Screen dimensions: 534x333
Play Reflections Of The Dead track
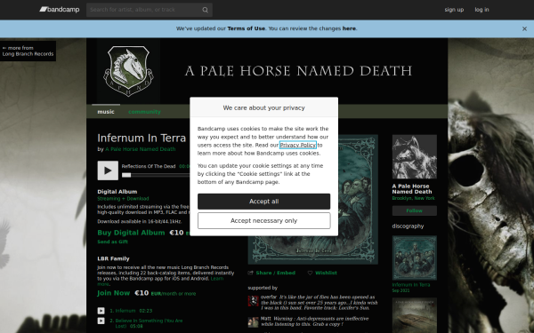pos(108,170)
